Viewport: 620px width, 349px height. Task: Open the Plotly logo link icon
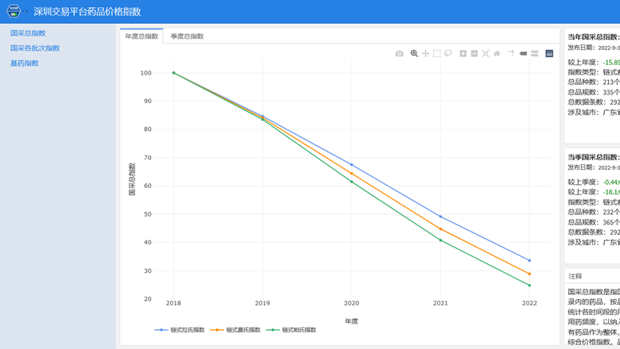(549, 54)
